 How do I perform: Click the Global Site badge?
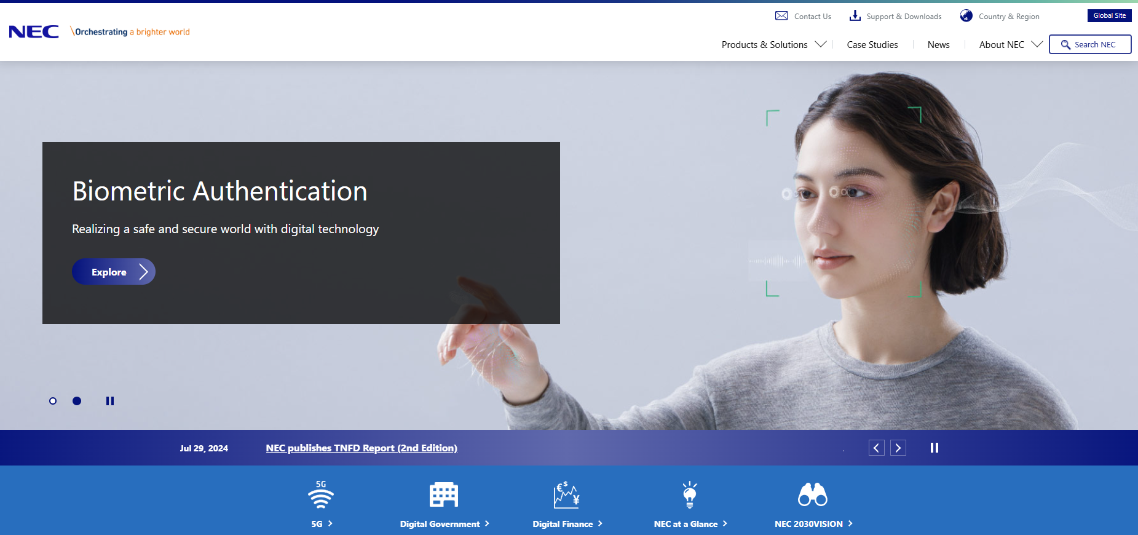coord(1110,15)
